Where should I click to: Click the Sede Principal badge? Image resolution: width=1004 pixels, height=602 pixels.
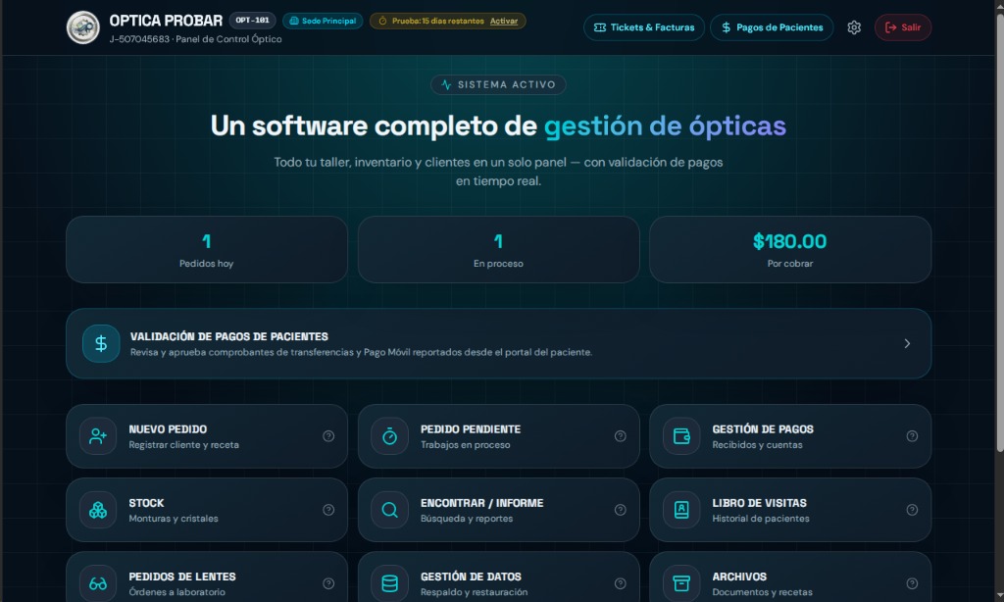[x=323, y=22]
